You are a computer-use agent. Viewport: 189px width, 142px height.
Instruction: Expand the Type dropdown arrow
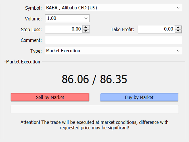[178, 51]
